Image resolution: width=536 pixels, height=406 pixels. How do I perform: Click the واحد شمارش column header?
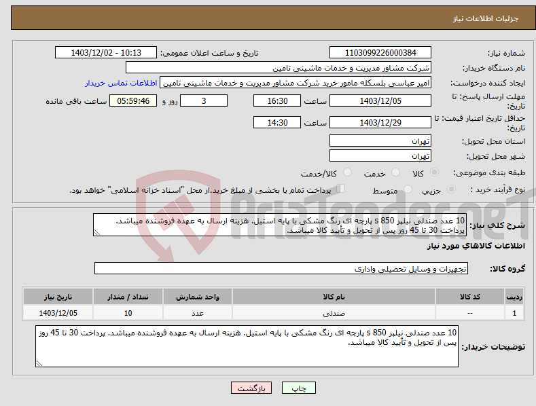(198, 297)
